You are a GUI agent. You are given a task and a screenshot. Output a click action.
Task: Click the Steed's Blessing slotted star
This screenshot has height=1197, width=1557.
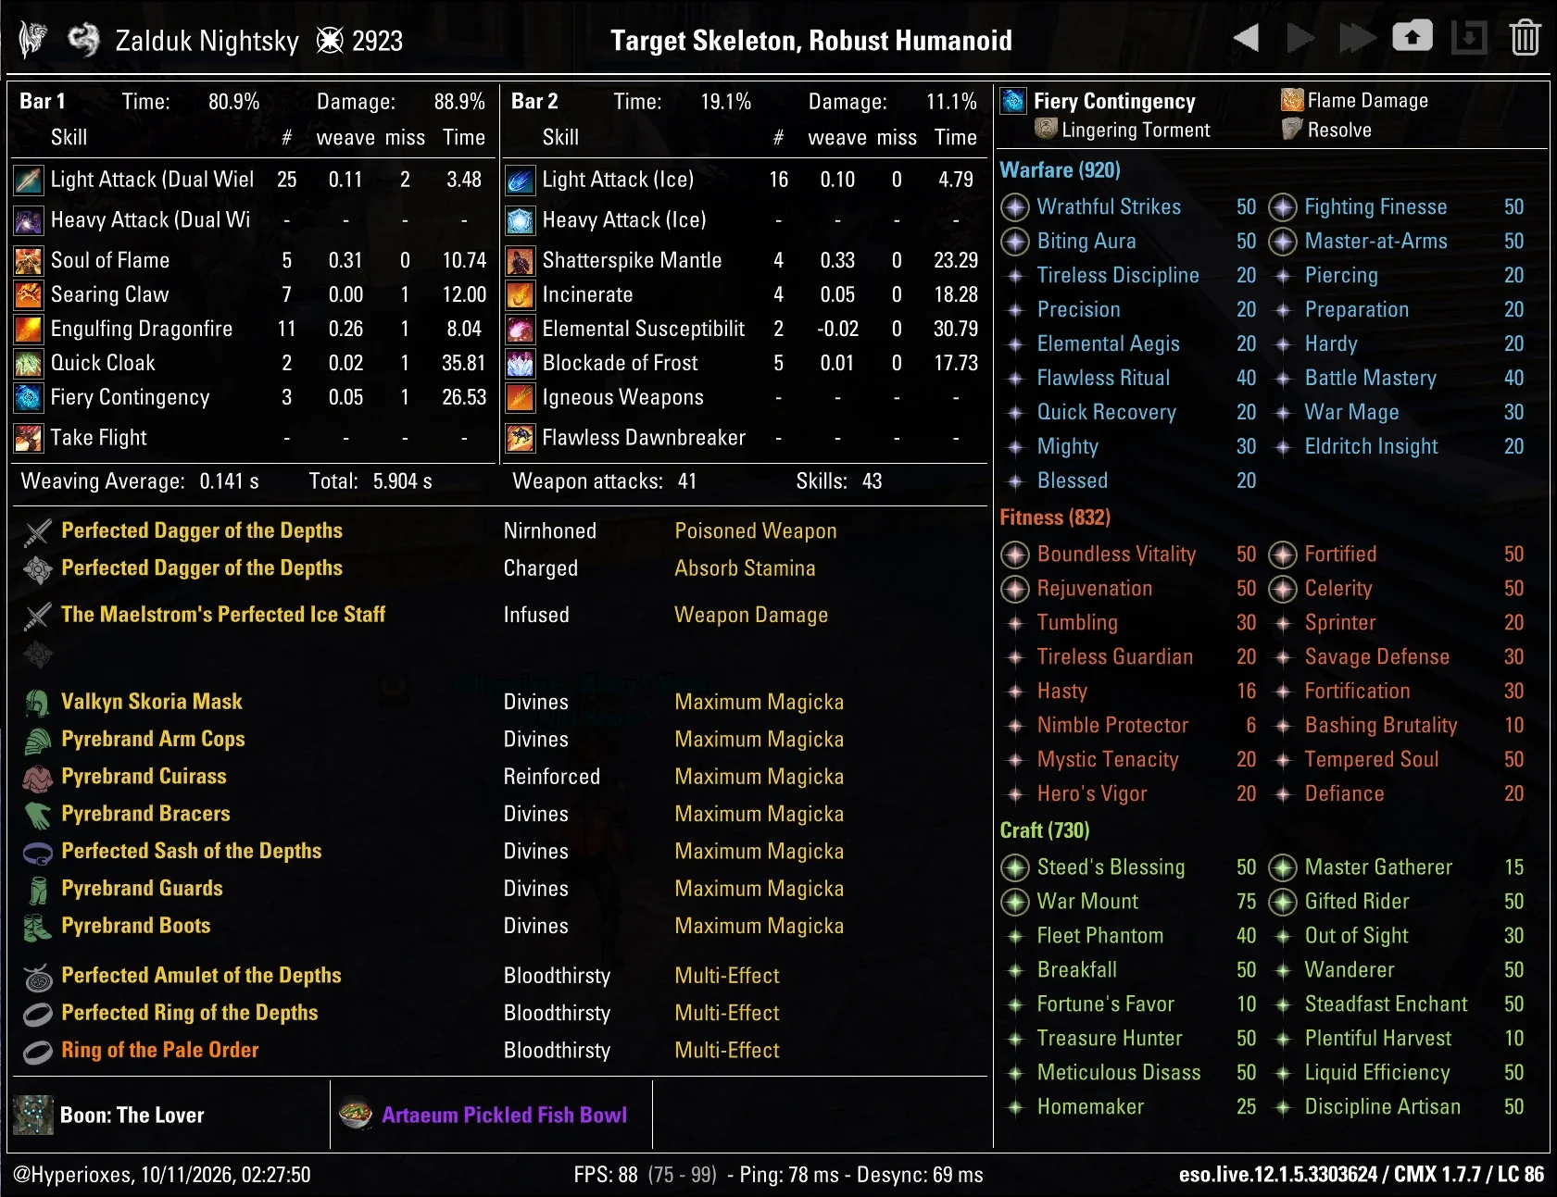tap(1015, 867)
